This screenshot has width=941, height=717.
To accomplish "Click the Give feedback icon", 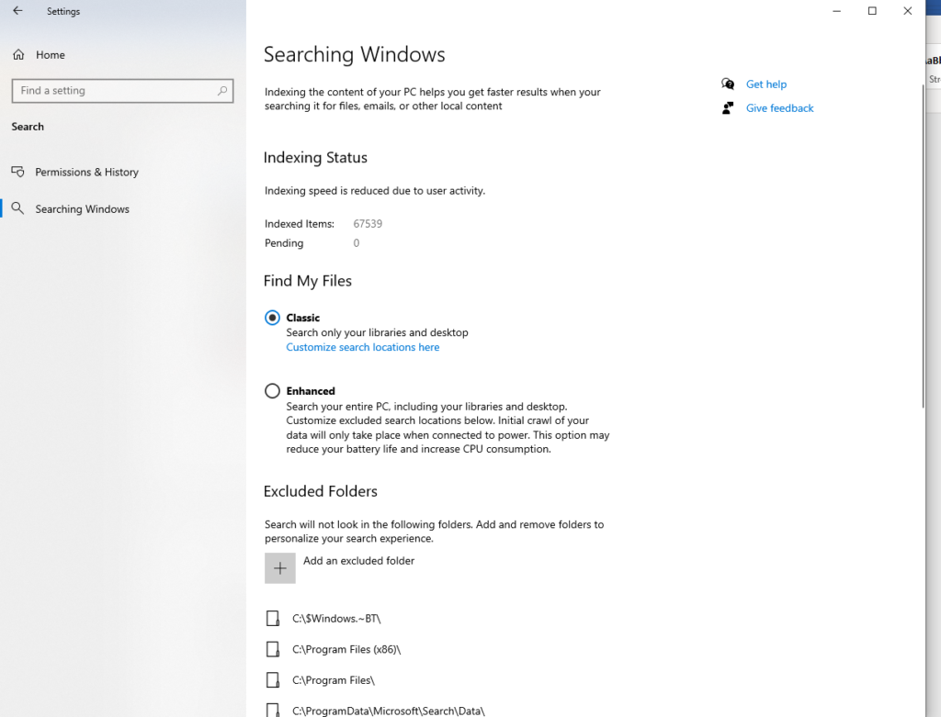I will pyautogui.click(x=727, y=107).
